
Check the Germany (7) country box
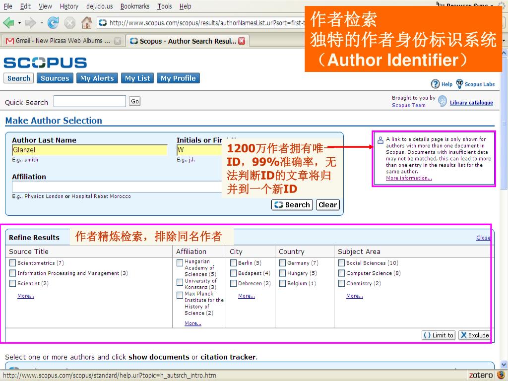click(282, 263)
